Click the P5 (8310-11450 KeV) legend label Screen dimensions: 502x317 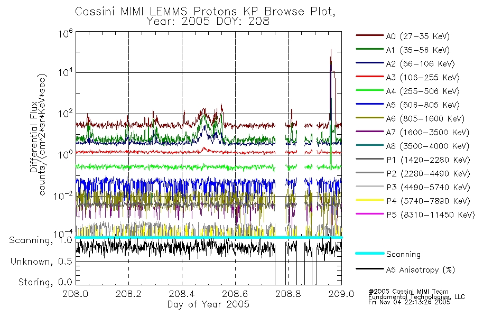[x=431, y=215]
